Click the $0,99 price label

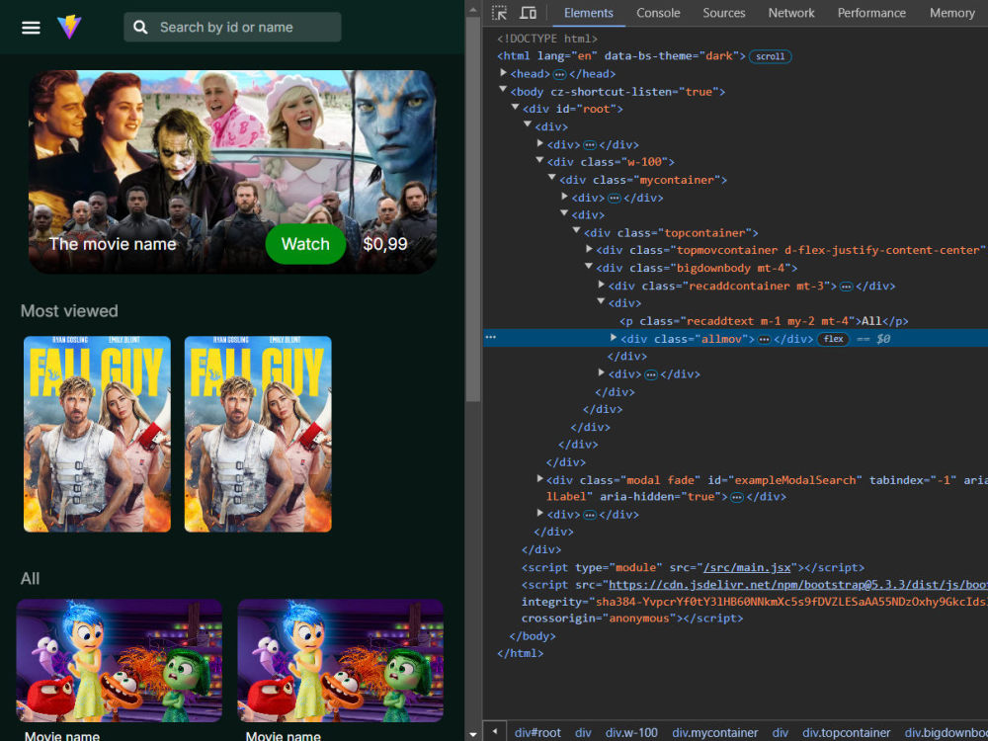click(385, 244)
